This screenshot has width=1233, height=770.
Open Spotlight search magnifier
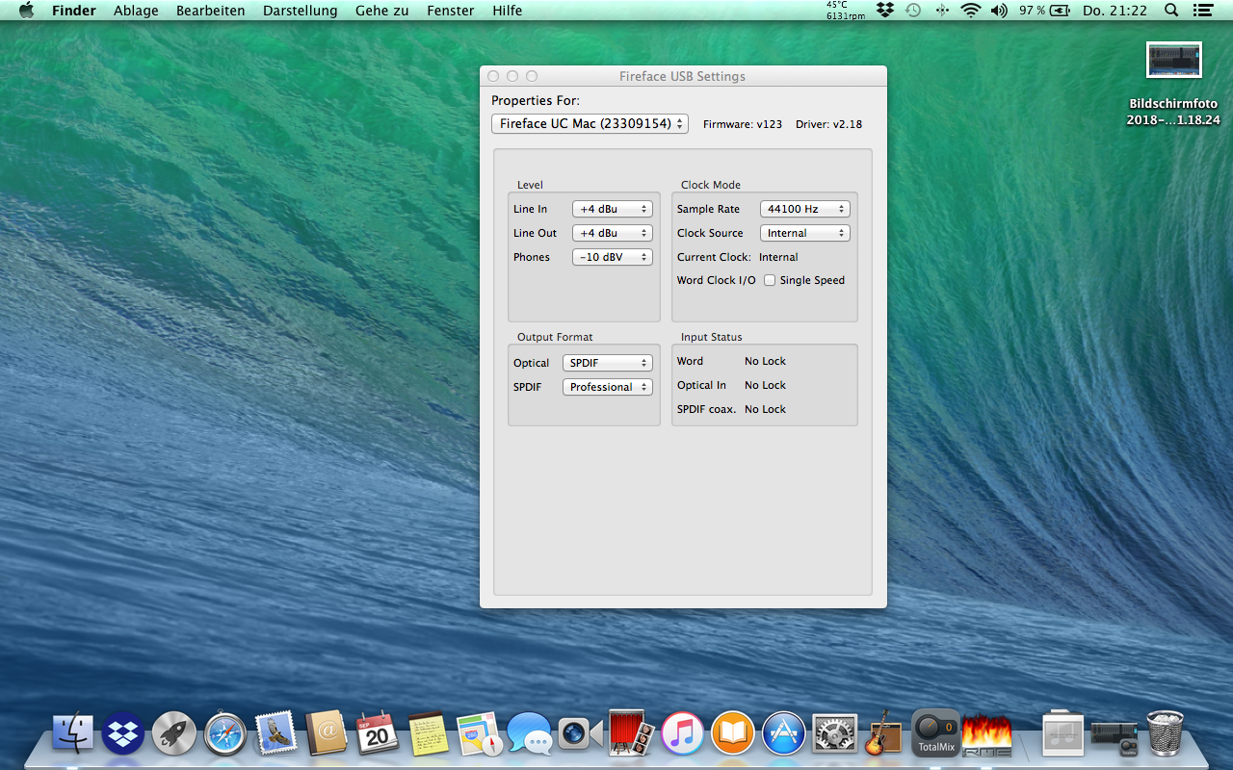coord(1171,11)
